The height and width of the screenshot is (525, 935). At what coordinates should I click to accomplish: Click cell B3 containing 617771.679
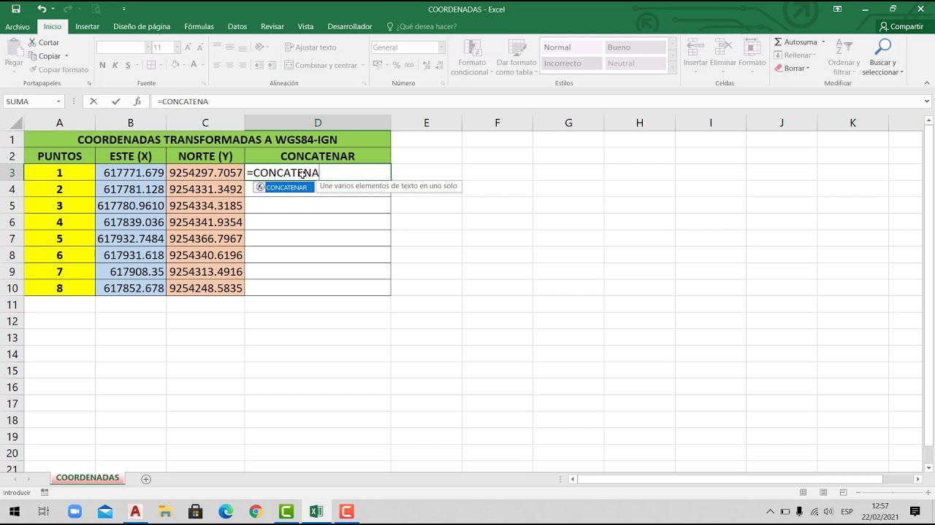[131, 173]
